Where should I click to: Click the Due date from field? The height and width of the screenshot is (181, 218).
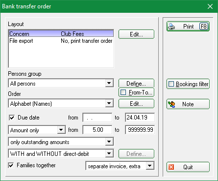[x=97, y=118]
